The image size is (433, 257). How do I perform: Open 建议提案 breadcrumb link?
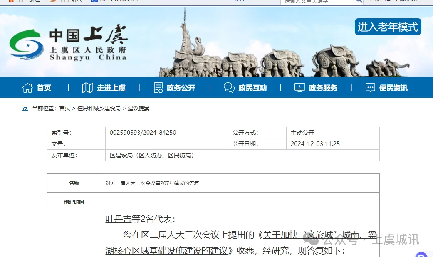[x=139, y=108]
